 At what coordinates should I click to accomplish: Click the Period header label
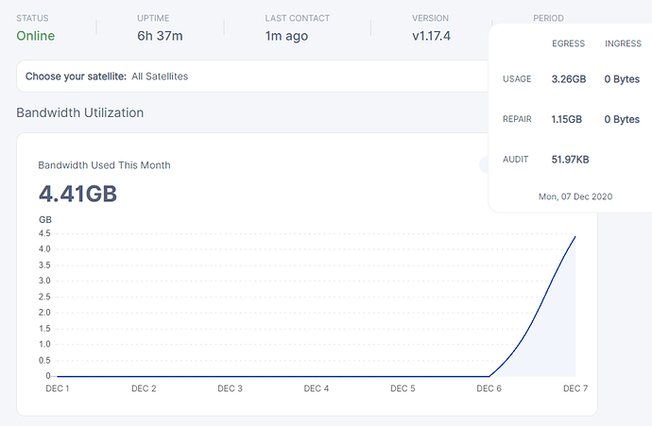(549, 18)
